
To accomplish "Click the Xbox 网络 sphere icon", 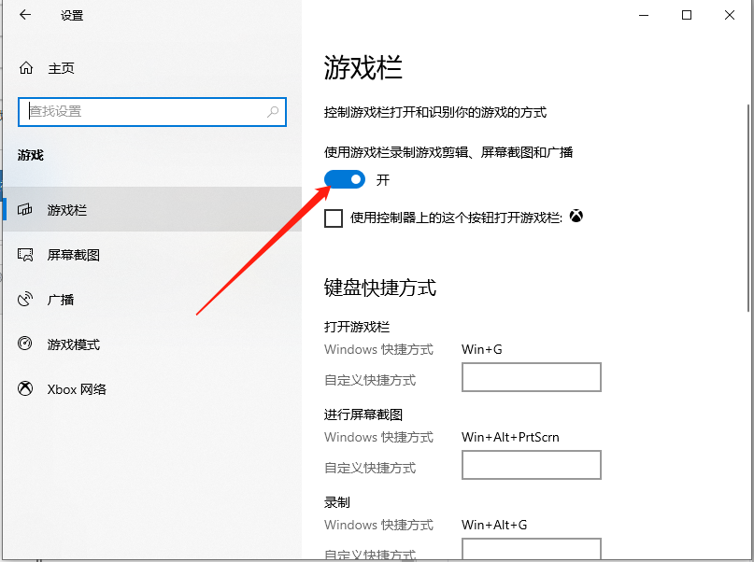I will coord(23,388).
